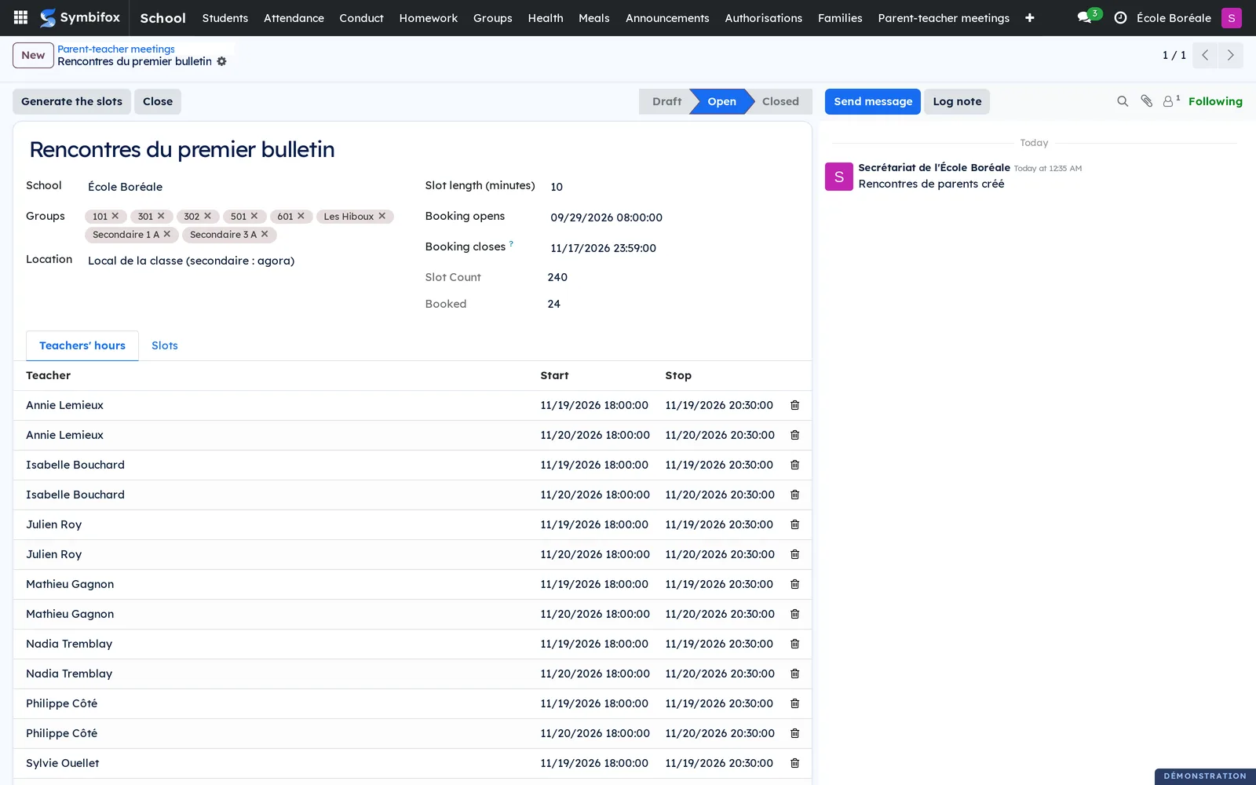Add a new menu with plus icon

point(1029,17)
